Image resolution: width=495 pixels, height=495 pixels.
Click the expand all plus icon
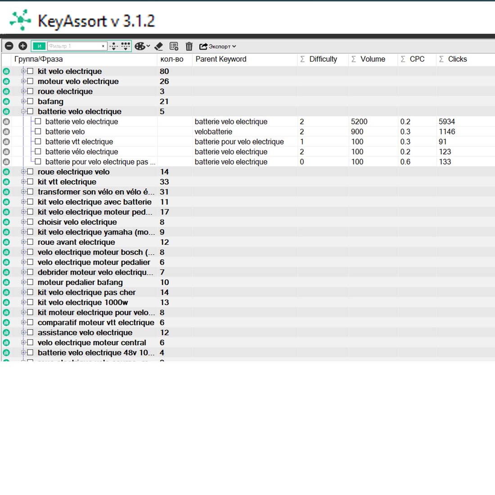coord(22,46)
